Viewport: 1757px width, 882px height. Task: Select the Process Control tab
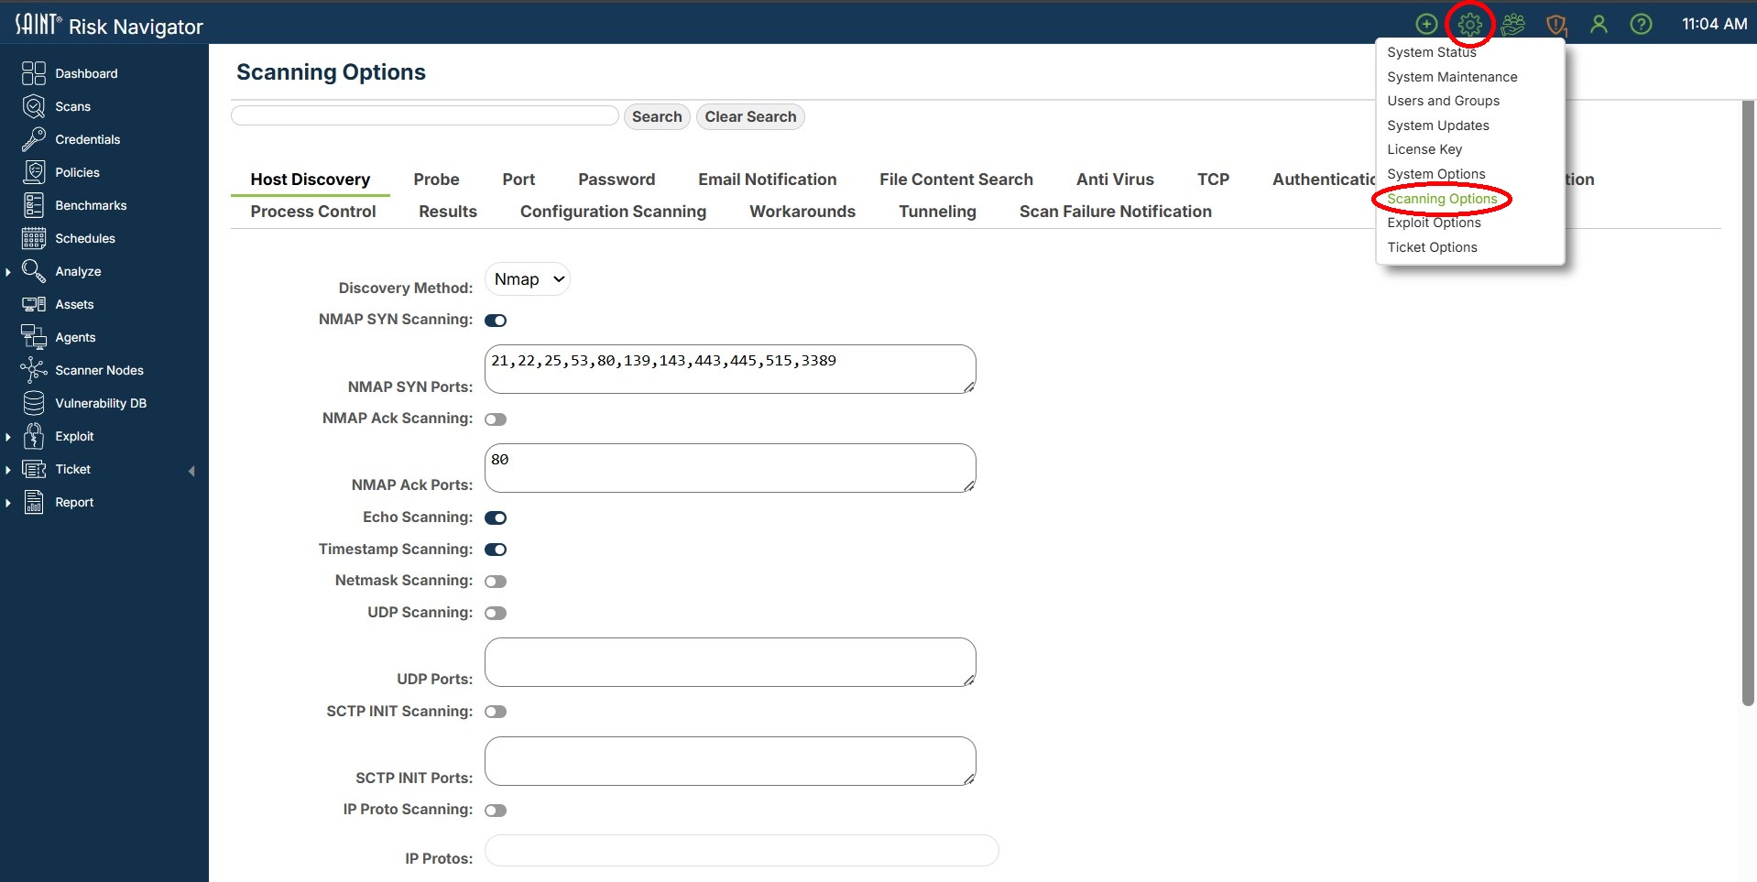click(x=313, y=212)
